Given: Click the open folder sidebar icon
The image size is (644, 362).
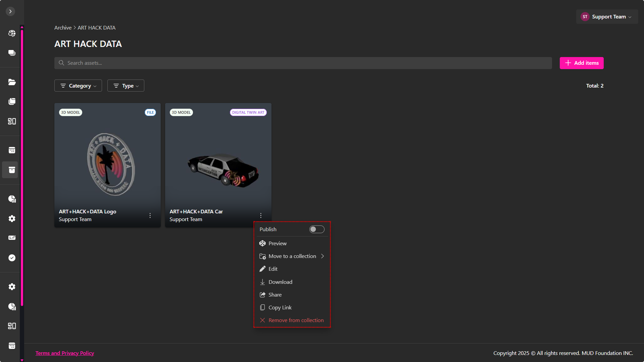Looking at the screenshot, I should [x=12, y=82].
